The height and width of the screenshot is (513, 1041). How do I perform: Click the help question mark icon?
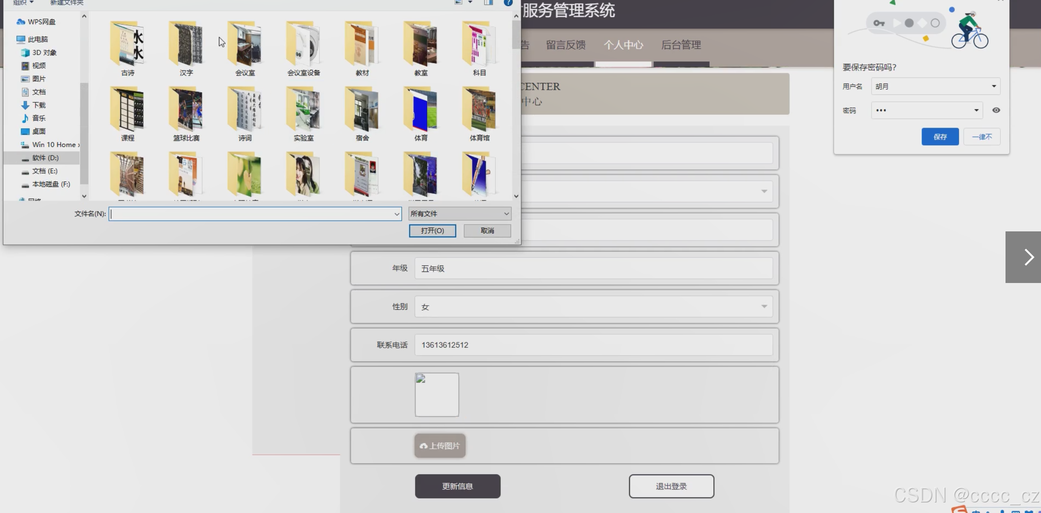click(x=508, y=3)
